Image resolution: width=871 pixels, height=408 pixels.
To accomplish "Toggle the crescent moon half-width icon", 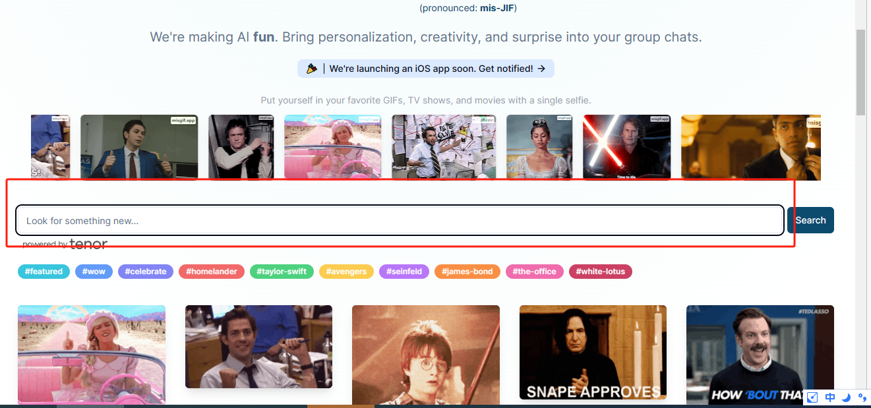I will click(x=847, y=397).
